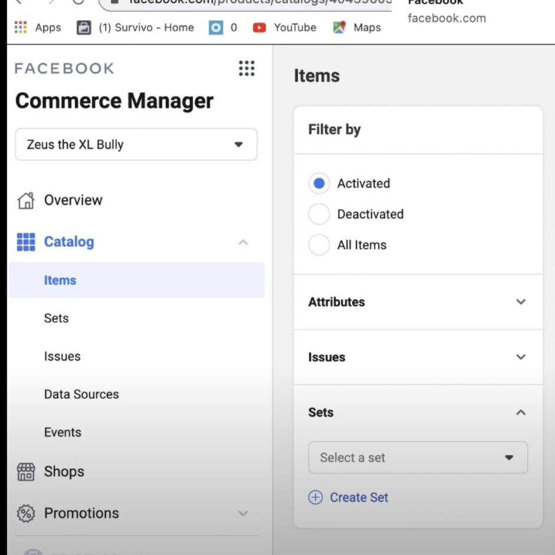Expand the Attributes filter chevron
The width and height of the screenshot is (555, 555).
tap(521, 302)
